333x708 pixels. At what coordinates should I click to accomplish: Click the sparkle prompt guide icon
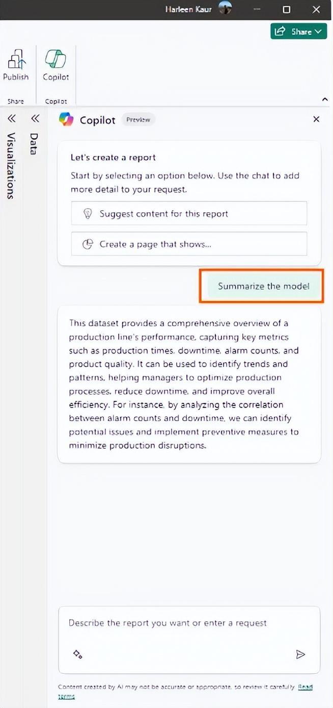[78, 654]
